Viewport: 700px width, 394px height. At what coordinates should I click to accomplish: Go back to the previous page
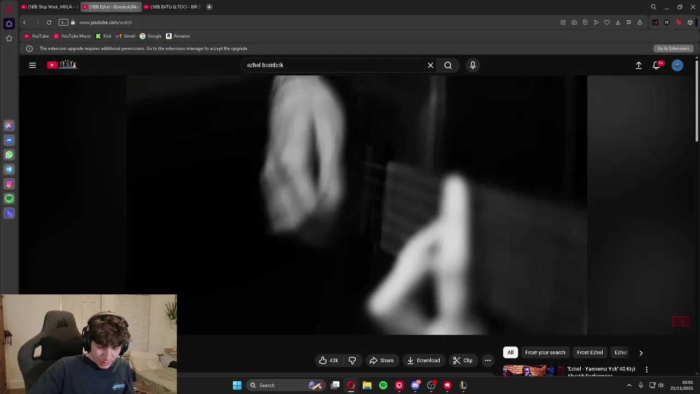tap(24, 22)
